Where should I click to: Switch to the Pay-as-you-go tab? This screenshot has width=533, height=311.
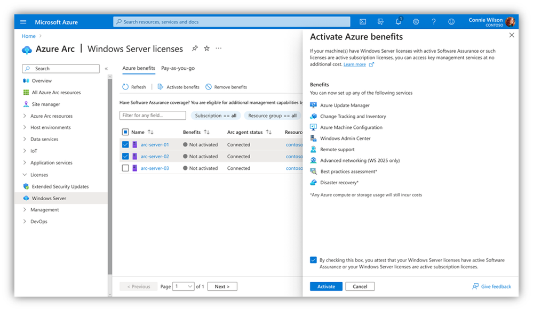coord(178,68)
